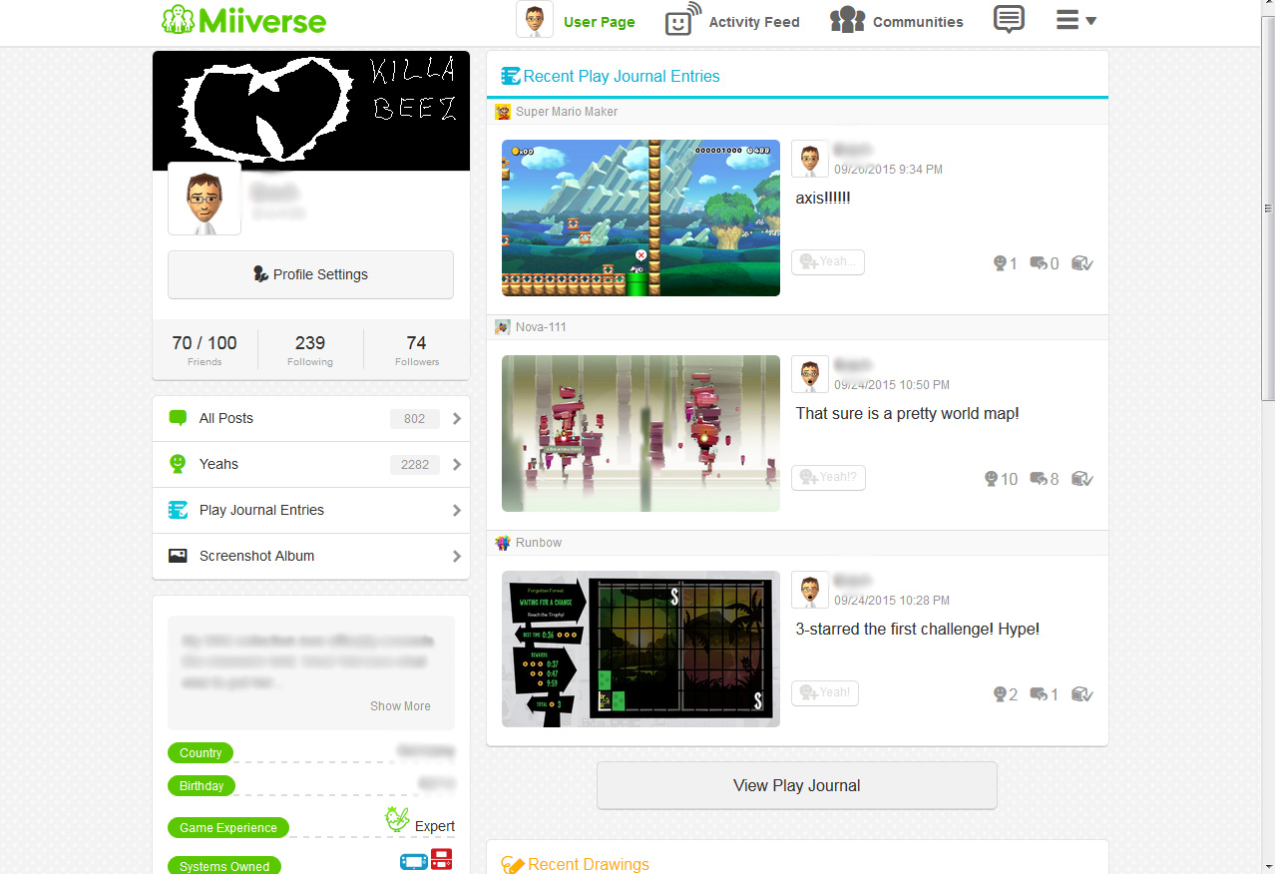This screenshot has height=874, width=1275.
Task: Click the All Posts chevron arrow
Action: 457,419
